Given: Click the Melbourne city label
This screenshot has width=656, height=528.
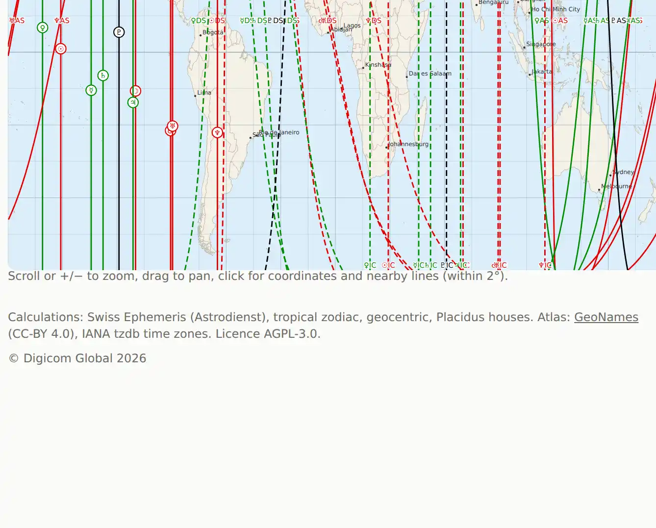Looking at the screenshot, I should [x=616, y=186].
